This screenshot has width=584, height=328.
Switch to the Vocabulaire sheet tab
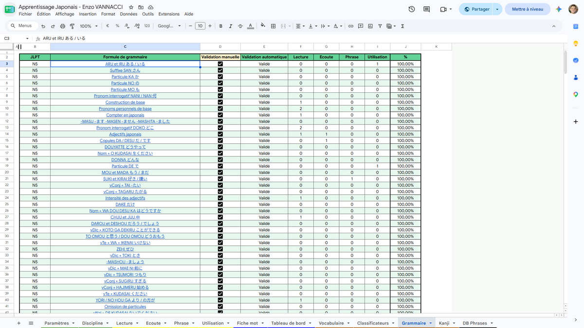(x=331, y=323)
